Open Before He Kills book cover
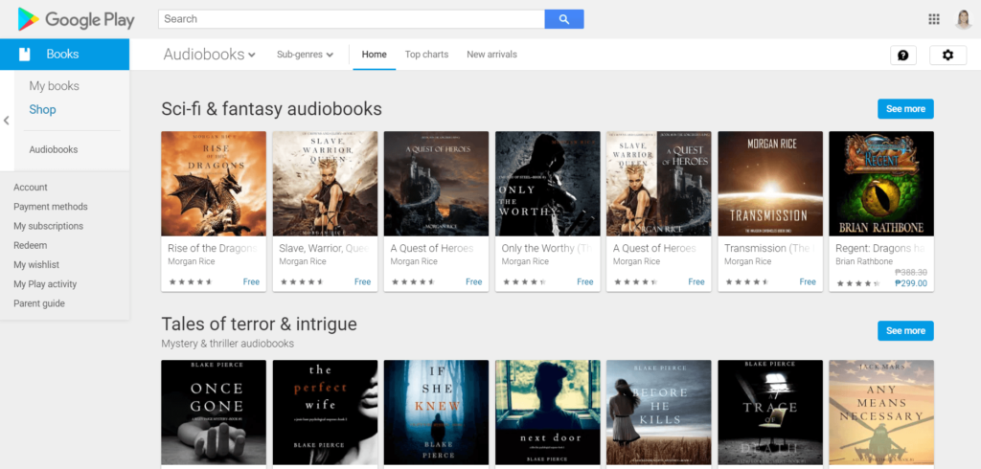981x469 pixels. [659, 413]
